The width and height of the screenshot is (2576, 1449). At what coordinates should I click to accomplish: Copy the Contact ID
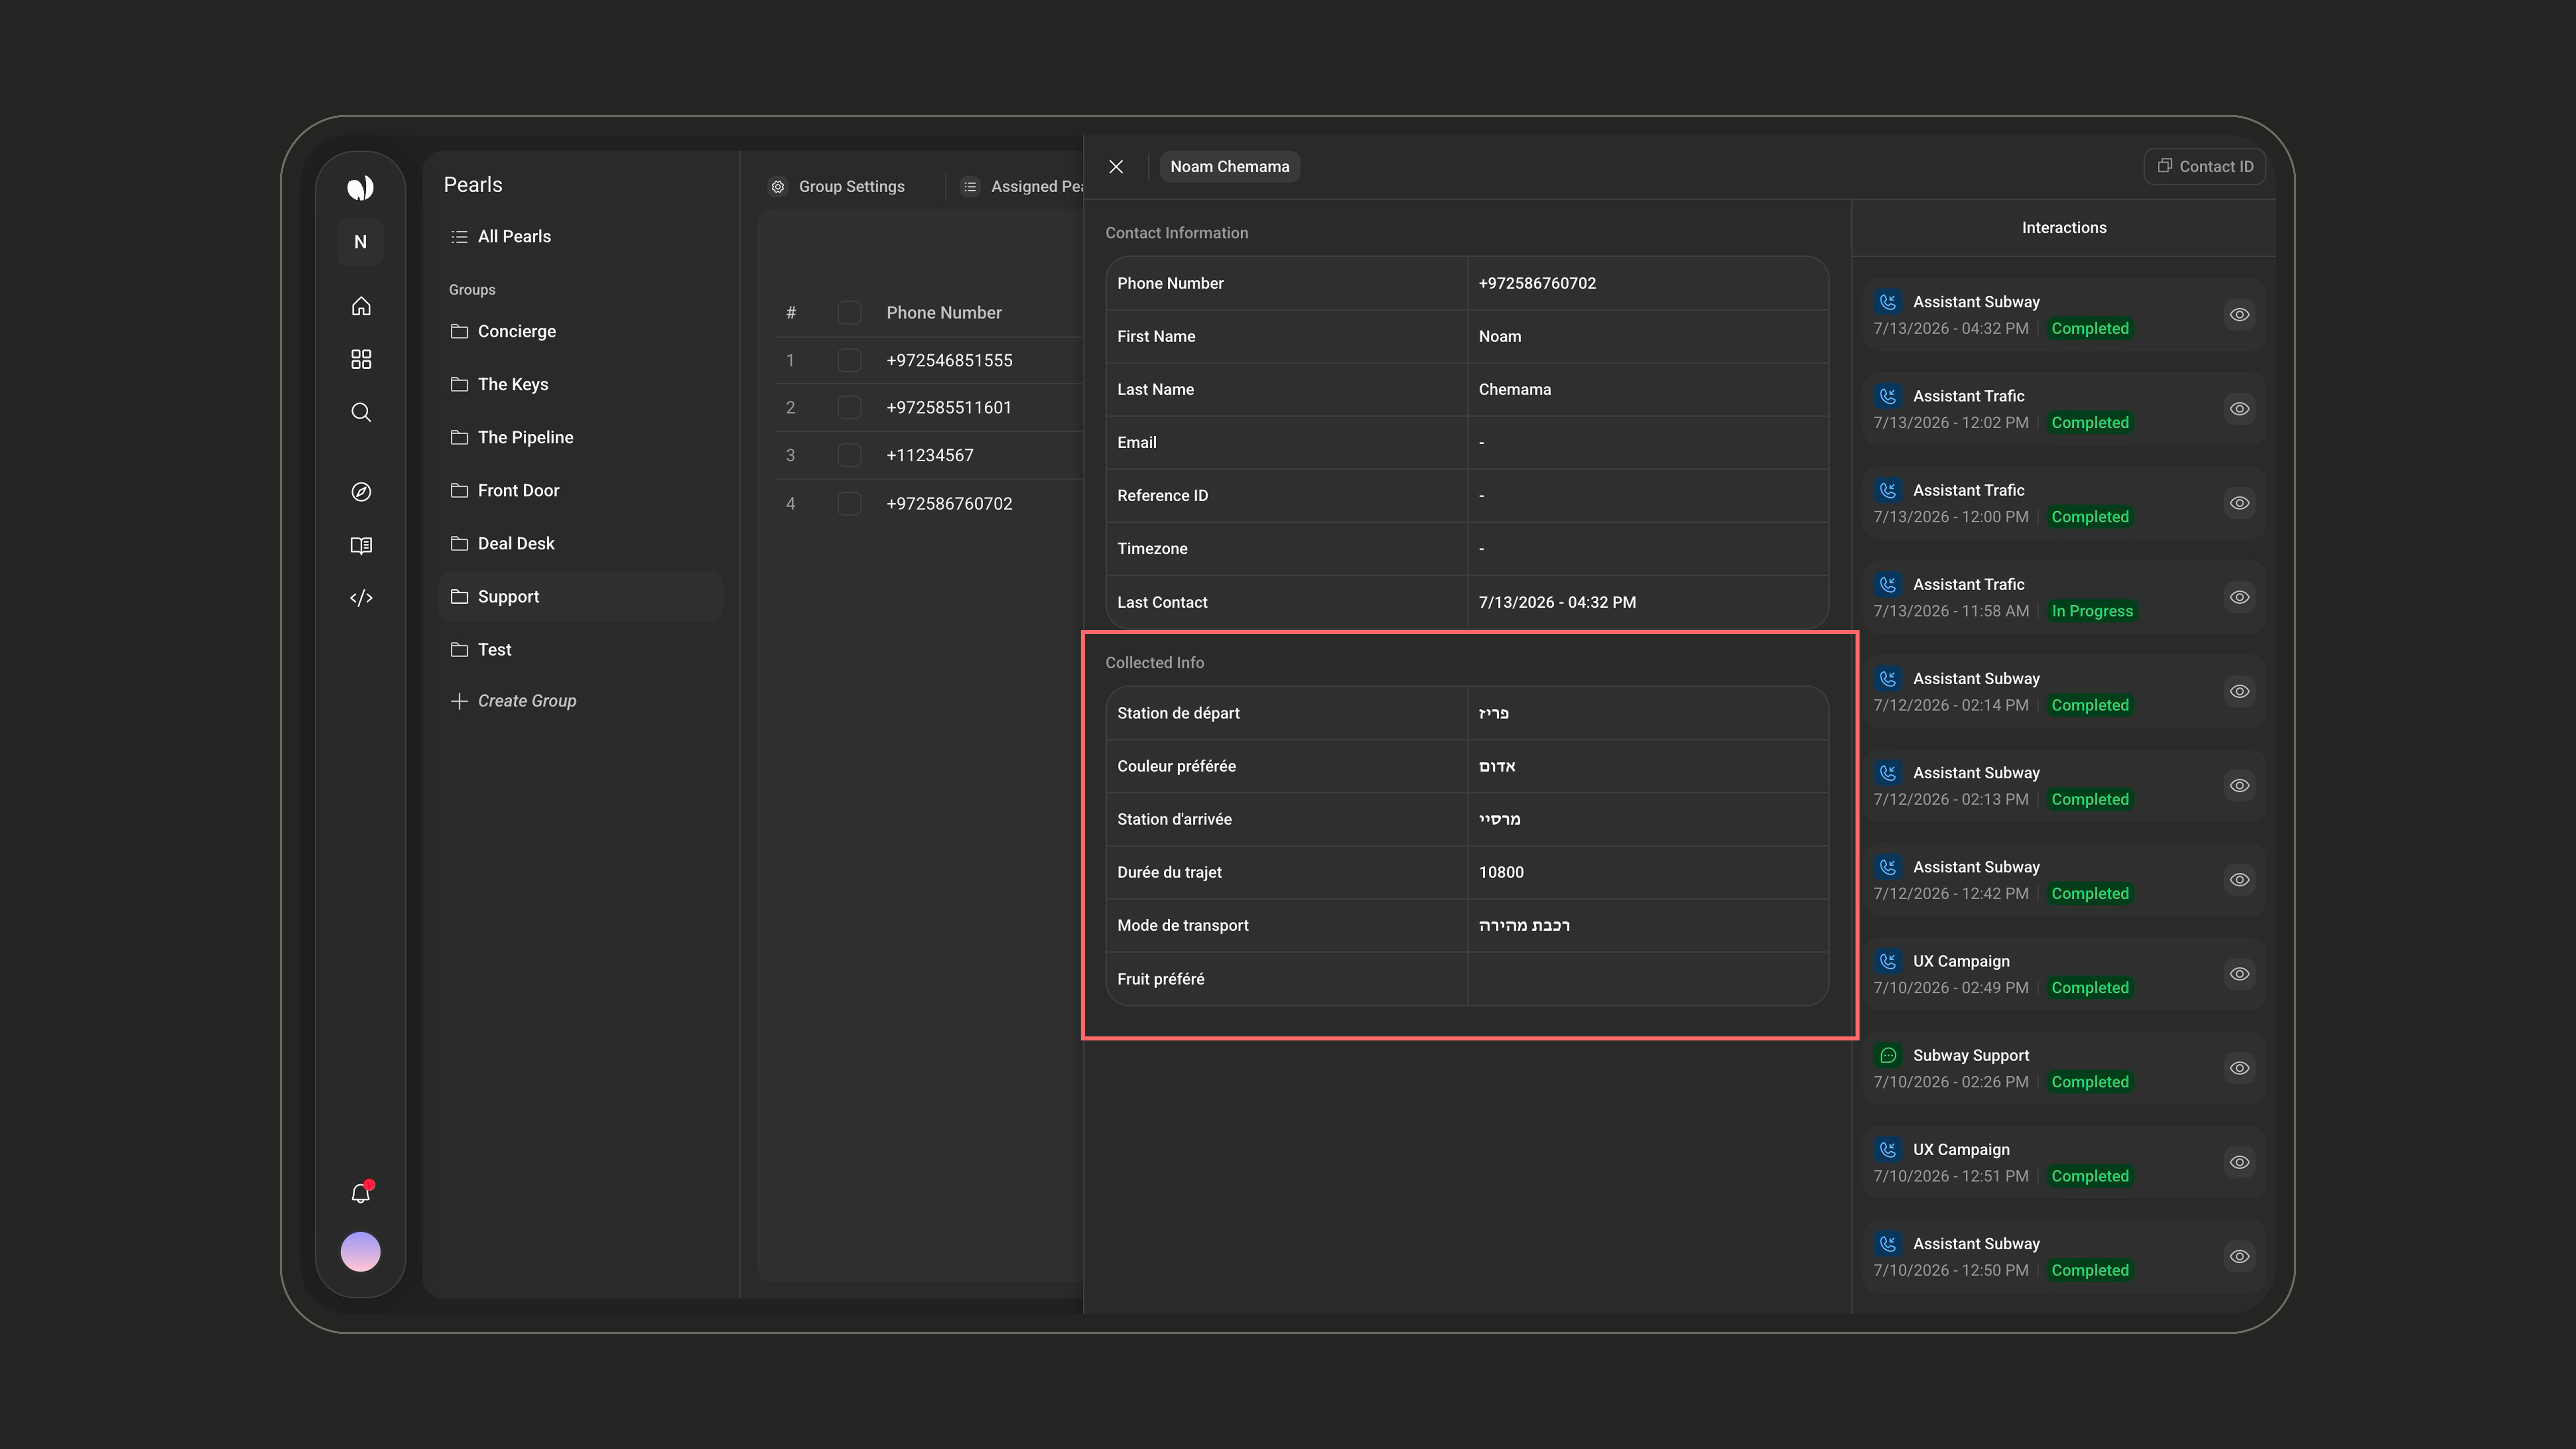click(2204, 167)
